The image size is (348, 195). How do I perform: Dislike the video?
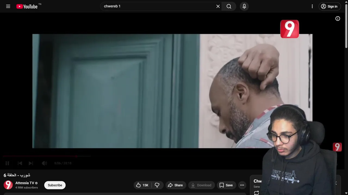pyautogui.click(x=157, y=185)
